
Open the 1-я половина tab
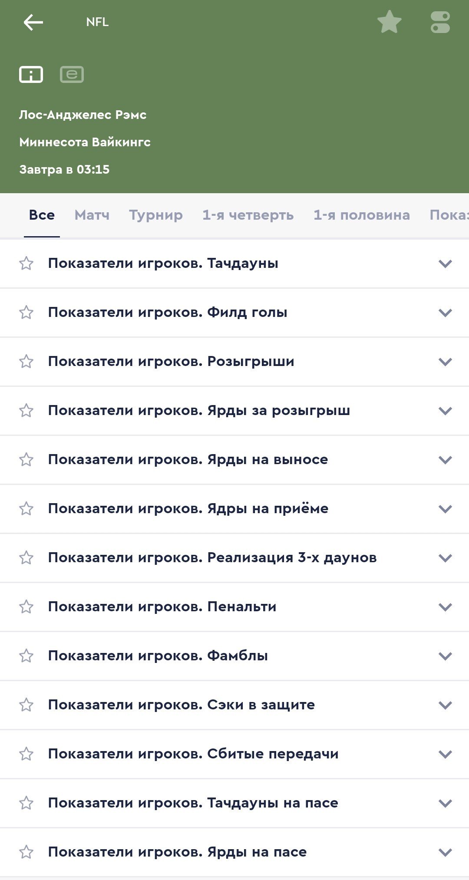[361, 215]
